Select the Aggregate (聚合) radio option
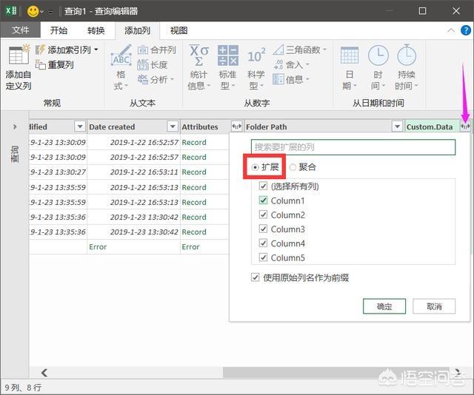 pyautogui.click(x=293, y=167)
